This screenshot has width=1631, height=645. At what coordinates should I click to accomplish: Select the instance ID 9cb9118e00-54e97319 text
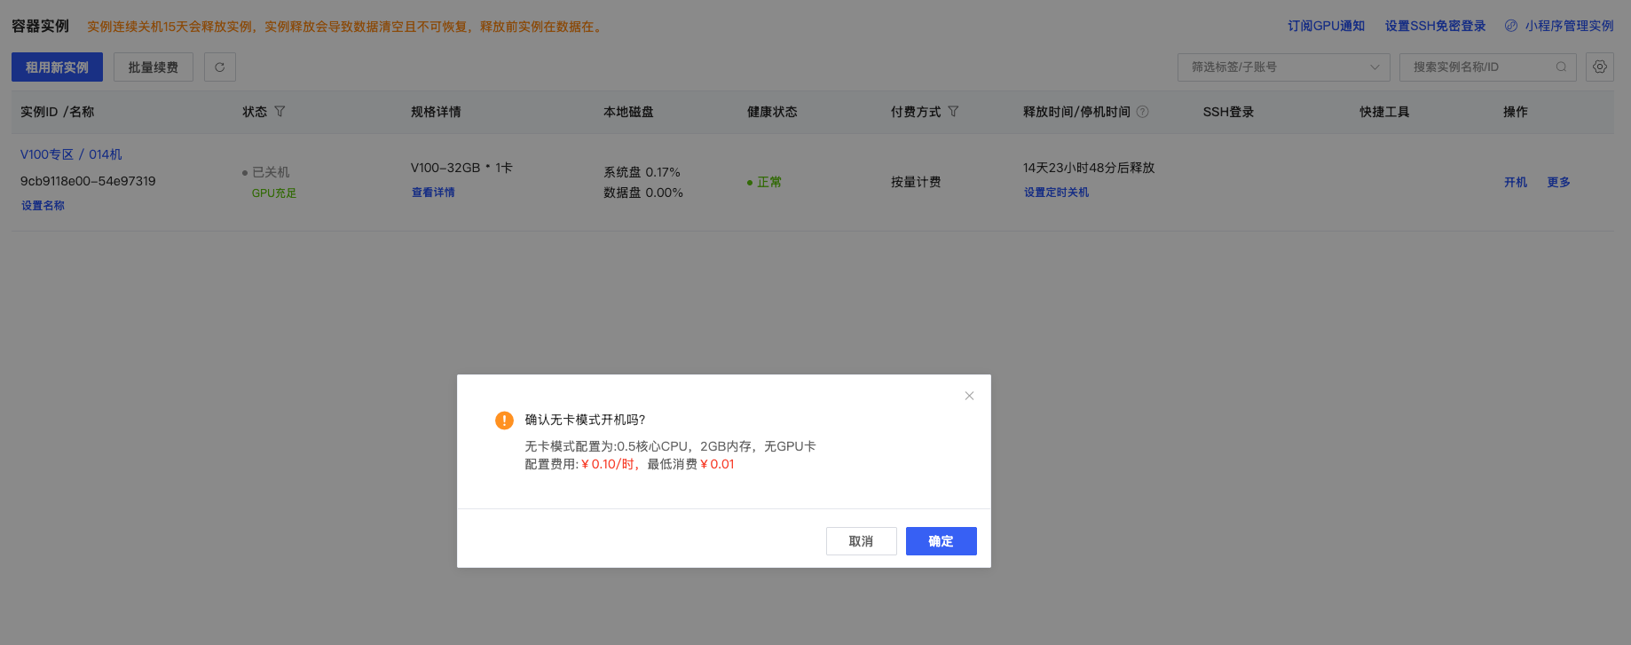point(88,181)
